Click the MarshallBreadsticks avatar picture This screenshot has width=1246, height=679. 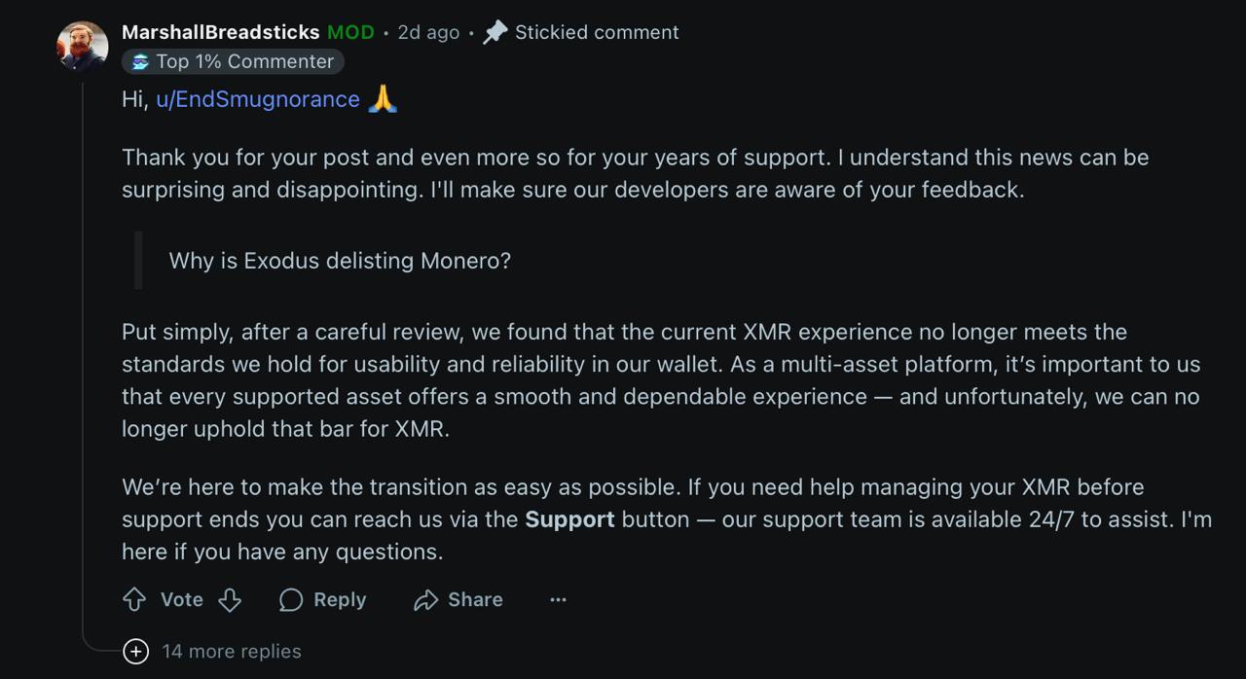click(x=83, y=46)
